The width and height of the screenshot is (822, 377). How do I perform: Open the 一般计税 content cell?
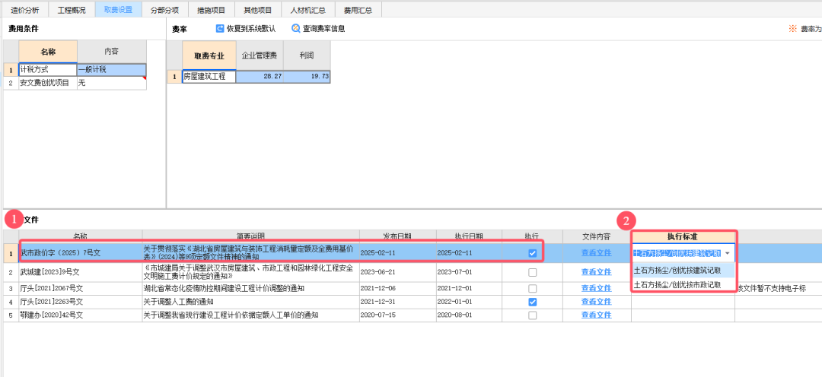tap(112, 70)
